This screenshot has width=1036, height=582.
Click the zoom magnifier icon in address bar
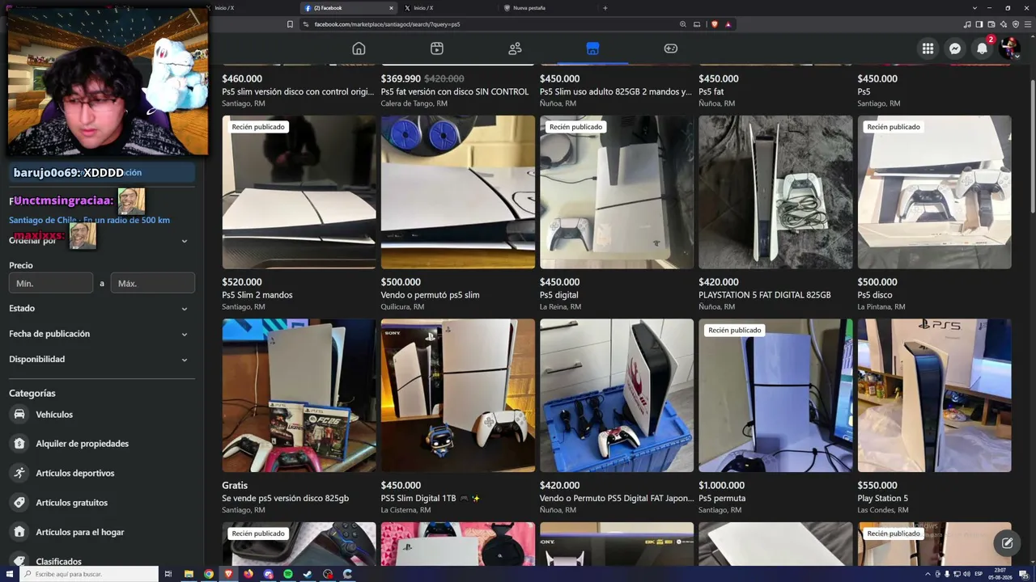click(x=683, y=24)
